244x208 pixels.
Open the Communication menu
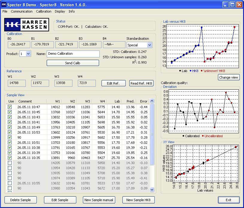tap(22, 11)
